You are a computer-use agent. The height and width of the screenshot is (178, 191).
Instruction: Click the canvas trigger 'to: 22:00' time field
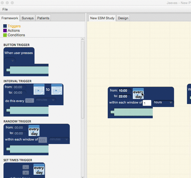(x=124, y=96)
